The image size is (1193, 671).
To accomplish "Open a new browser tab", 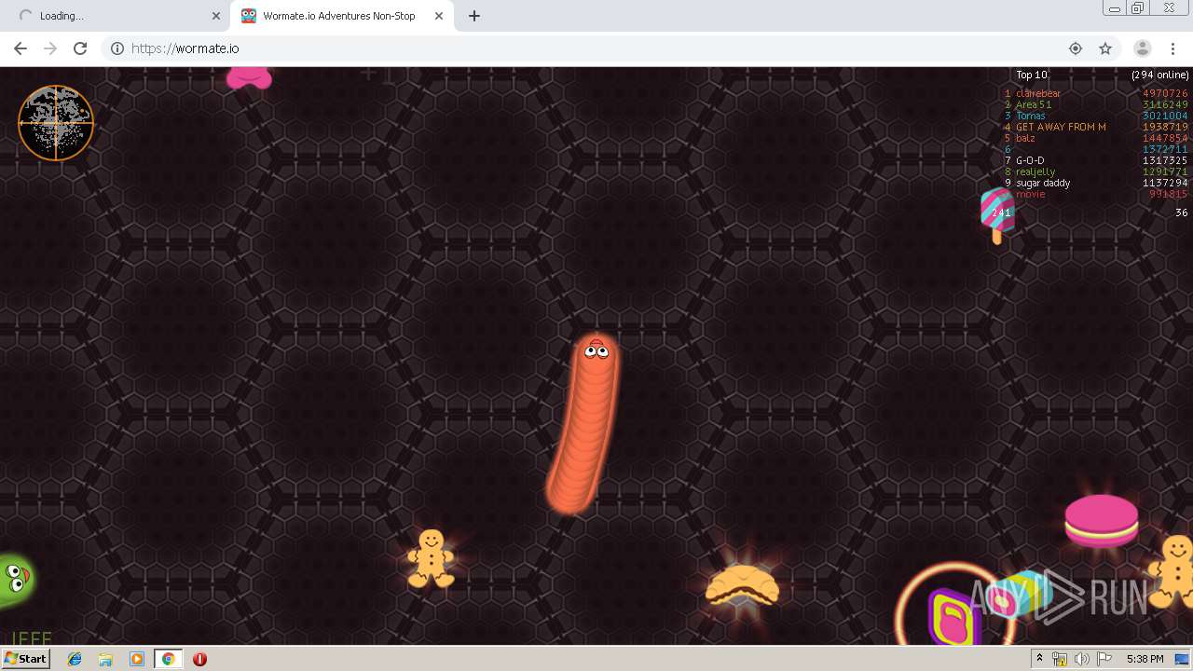I will click(x=474, y=16).
